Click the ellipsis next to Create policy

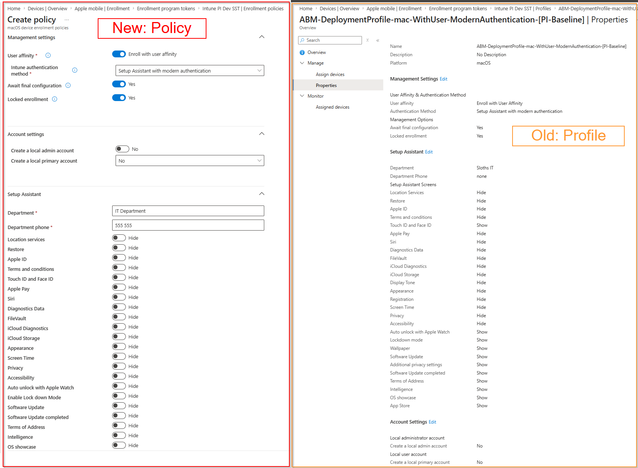67,20
